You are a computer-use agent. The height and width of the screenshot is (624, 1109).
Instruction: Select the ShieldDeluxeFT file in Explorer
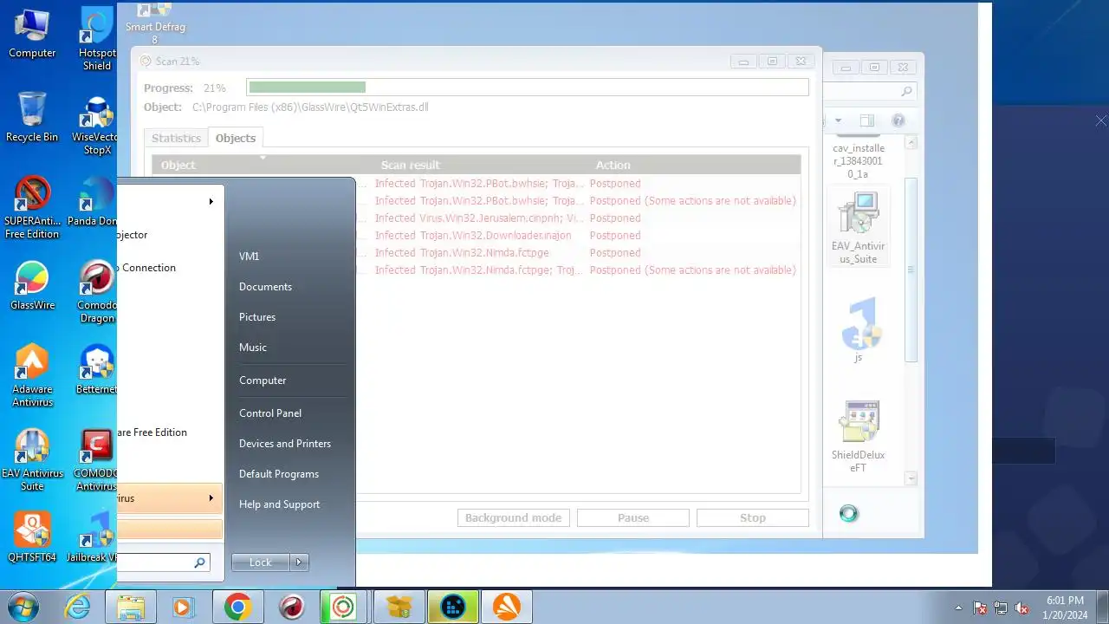pos(859,437)
